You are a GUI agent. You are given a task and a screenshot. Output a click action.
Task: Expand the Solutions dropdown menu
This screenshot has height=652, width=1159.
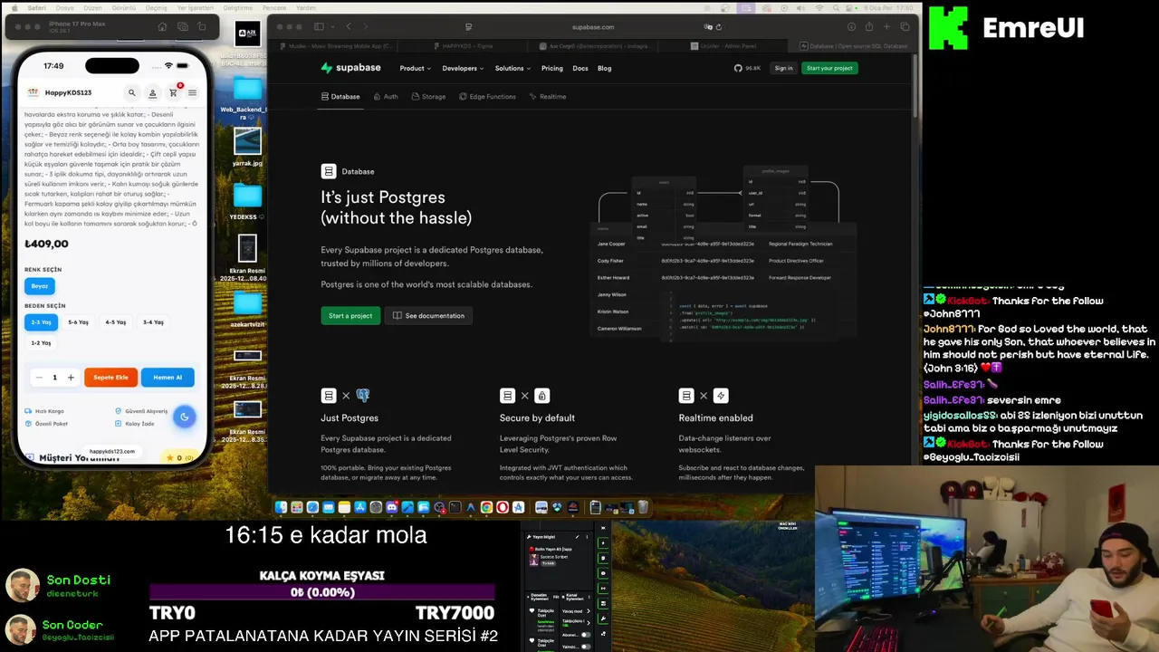click(512, 68)
